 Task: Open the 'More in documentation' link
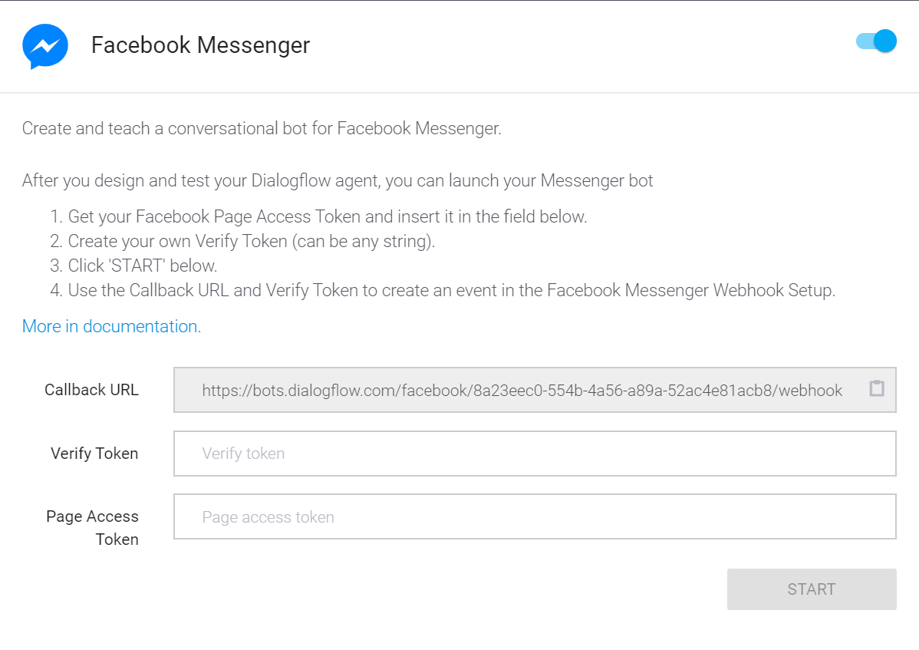click(x=111, y=326)
